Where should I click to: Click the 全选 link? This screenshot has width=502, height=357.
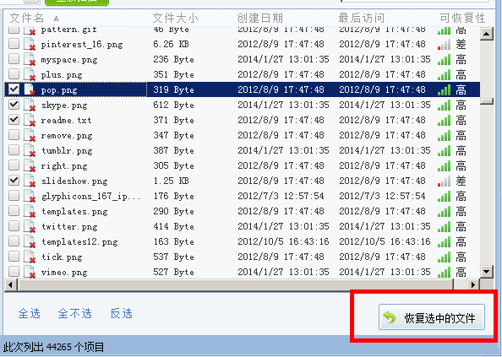pos(29,313)
